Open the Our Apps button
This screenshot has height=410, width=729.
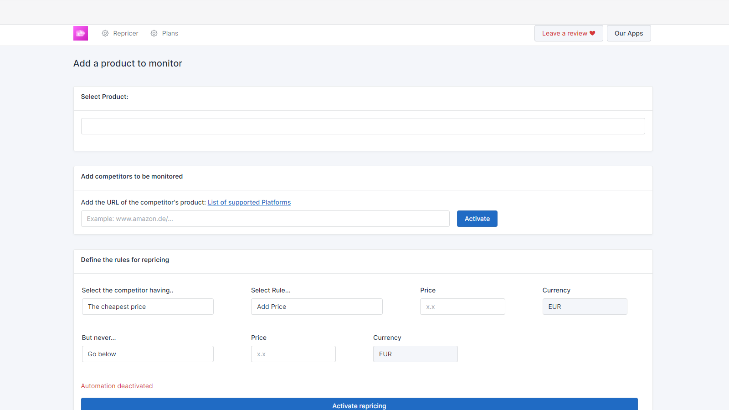point(628,33)
